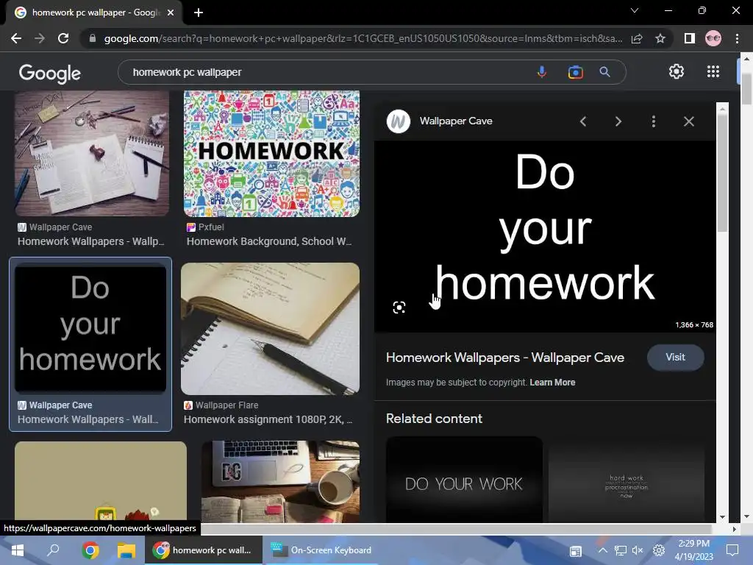Screen dimensions: 753x565
Task: Open the taskbar clock showing 2:29 PM
Action: [694, 550]
